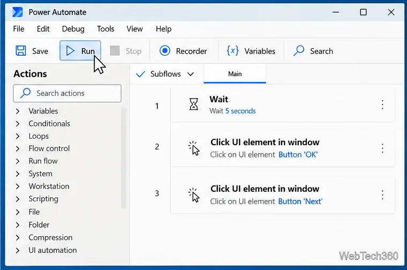Expand the Loops actions group

pyautogui.click(x=18, y=136)
